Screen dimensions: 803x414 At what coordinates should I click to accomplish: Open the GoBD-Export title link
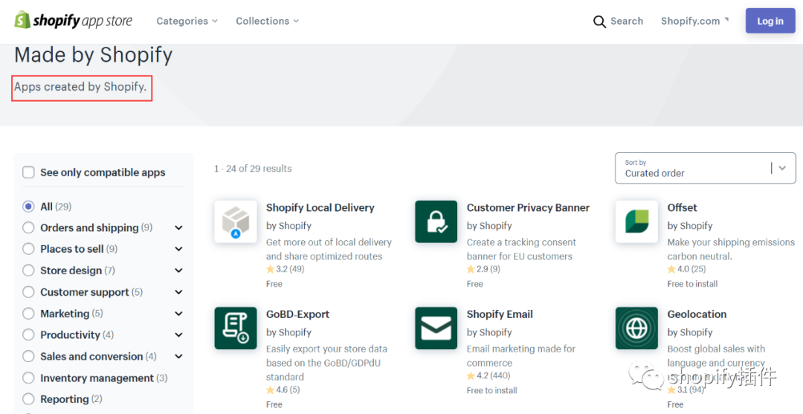pyautogui.click(x=297, y=314)
